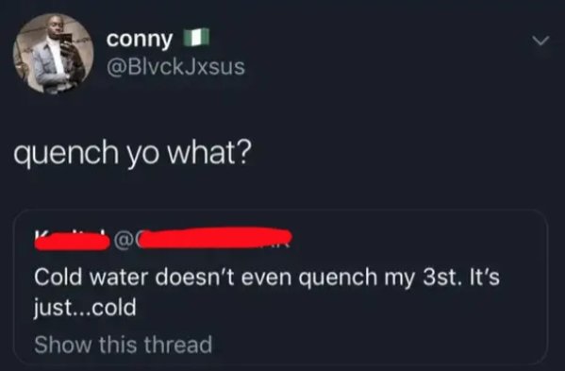
Task: Click 'Show this thread' link
Action: tap(123, 345)
